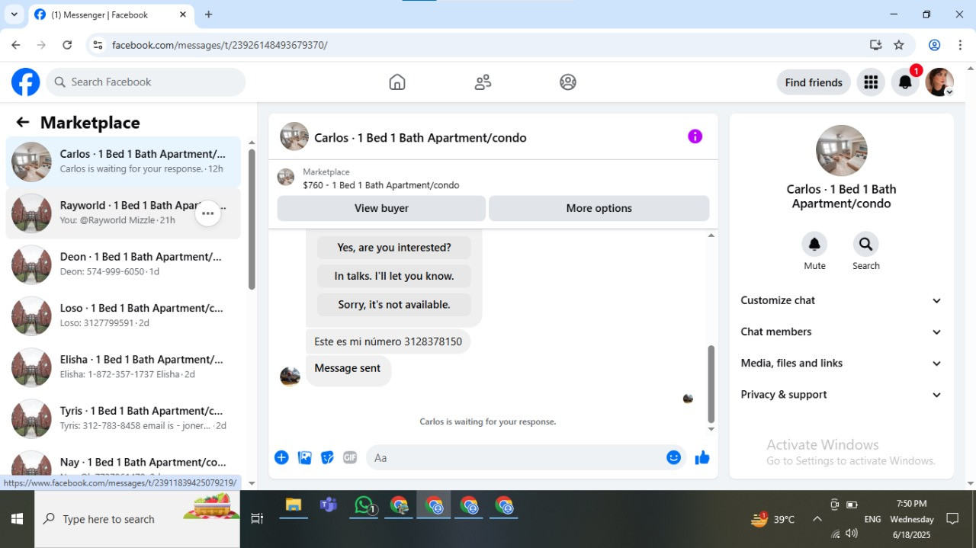Click the message input box
The image size is (976, 548).
tap(516, 457)
